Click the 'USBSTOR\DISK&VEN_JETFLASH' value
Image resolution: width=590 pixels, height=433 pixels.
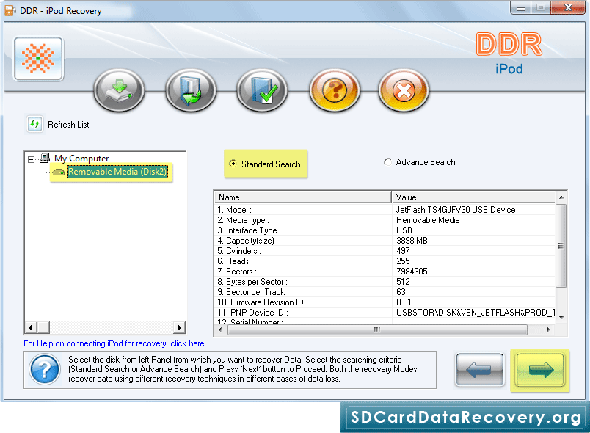point(476,313)
